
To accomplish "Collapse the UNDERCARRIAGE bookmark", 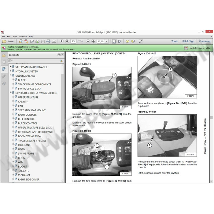I will tap(10, 75).
